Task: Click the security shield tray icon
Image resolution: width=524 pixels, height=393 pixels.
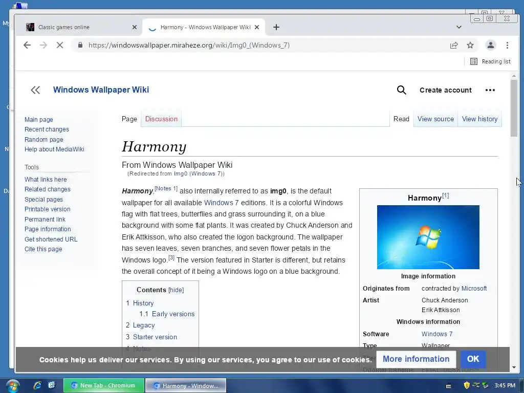Action: [467, 385]
